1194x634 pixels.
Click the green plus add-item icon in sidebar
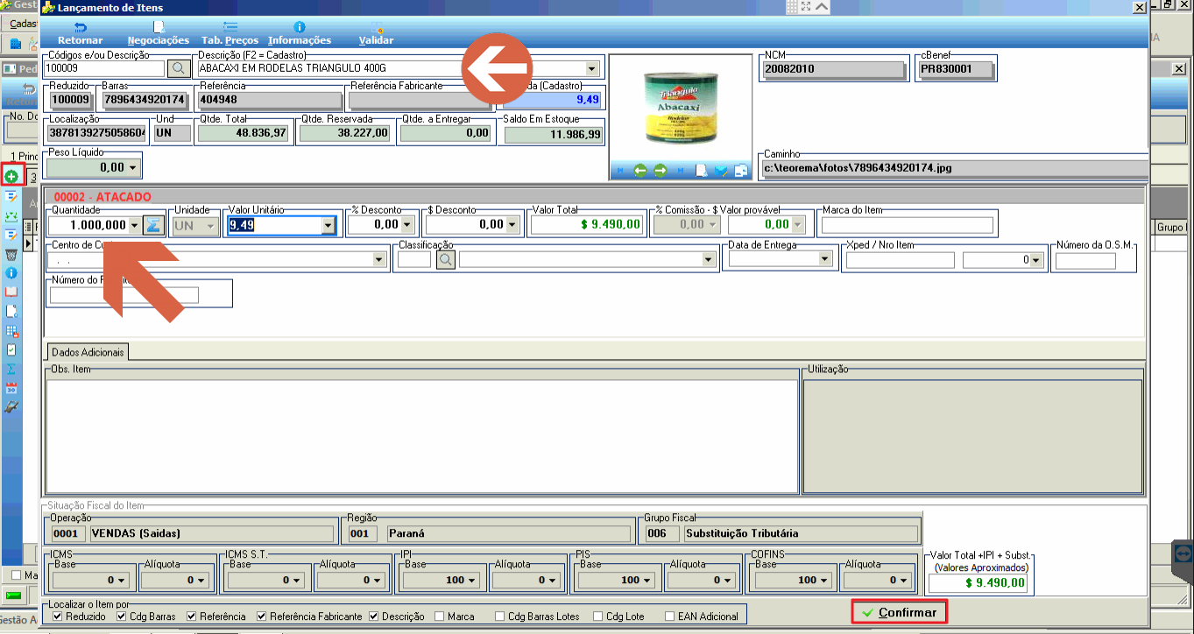[11, 177]
